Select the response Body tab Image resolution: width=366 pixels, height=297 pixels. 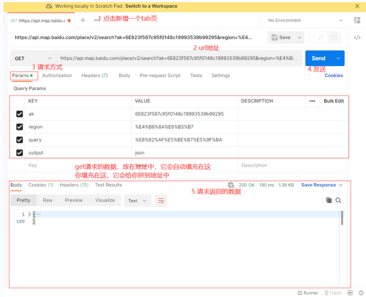click(16, 185)
